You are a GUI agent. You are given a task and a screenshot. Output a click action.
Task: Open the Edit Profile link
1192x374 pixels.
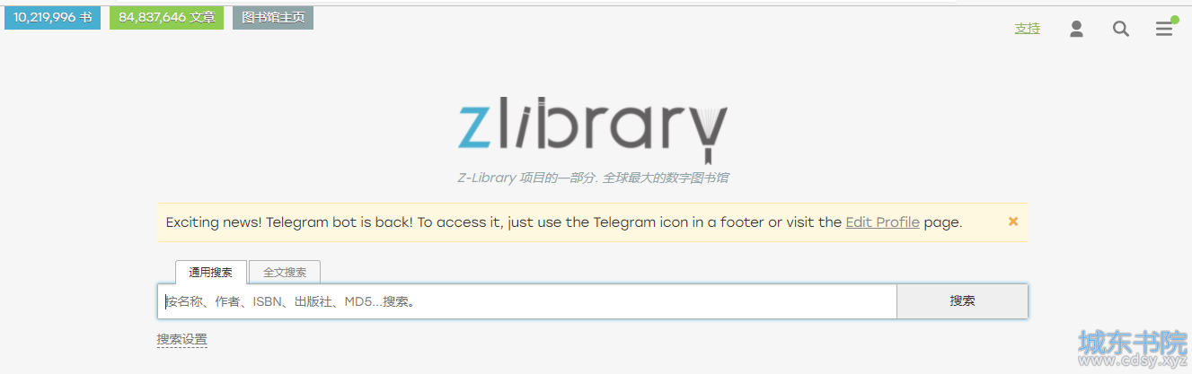[x=882, y=222]
